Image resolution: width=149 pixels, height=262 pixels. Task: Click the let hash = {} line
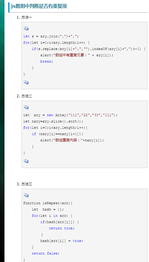(48, 209)
